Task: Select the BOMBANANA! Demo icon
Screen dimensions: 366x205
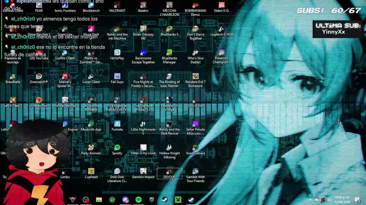Action: point(196,9)
